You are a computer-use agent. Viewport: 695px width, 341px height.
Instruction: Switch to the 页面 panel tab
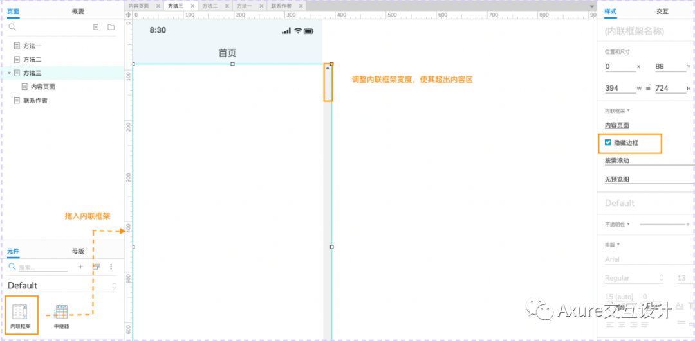click(x=14, y=12)
